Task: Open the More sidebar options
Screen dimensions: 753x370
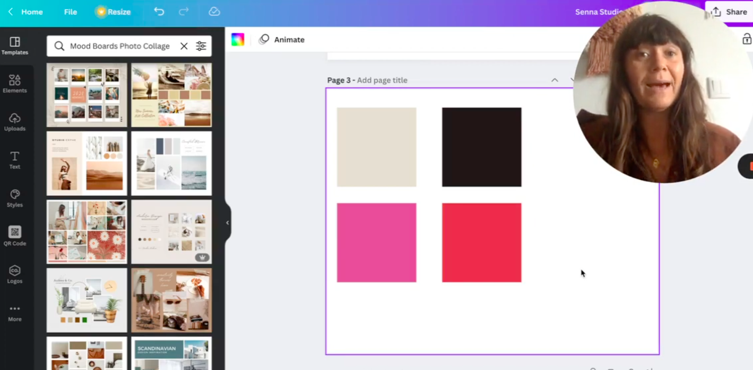Action: pos(15,313)
